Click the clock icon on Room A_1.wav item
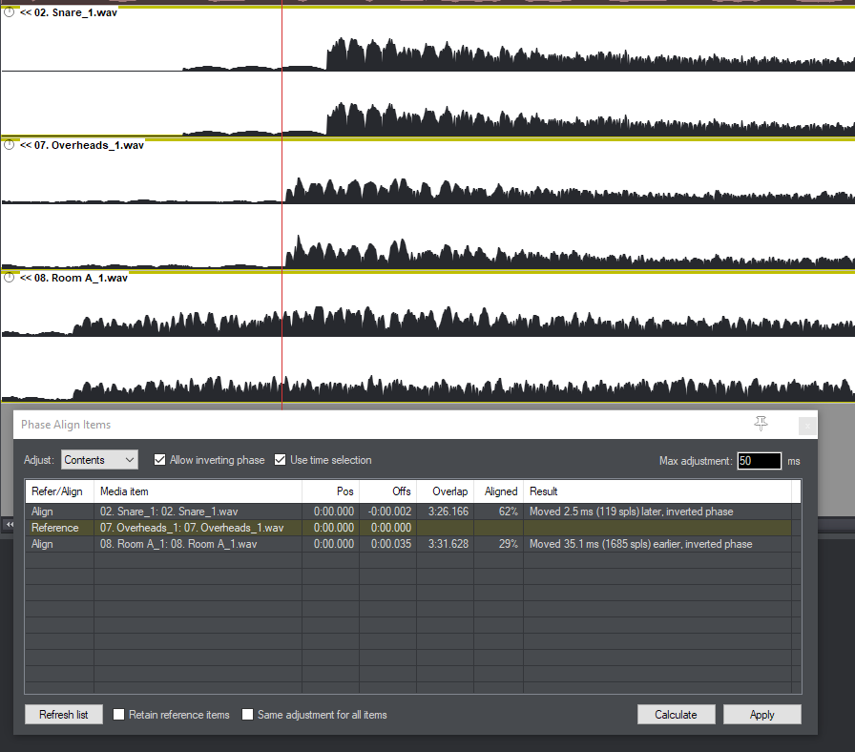The height and width of the screenshot is (752, 855). pyautogui.click(x=10, y=278)
